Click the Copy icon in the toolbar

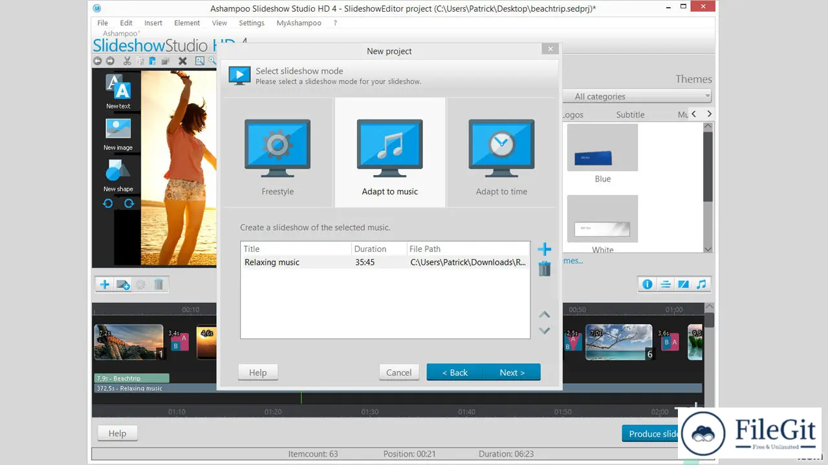pyautogui.click(x=140, y=61)
